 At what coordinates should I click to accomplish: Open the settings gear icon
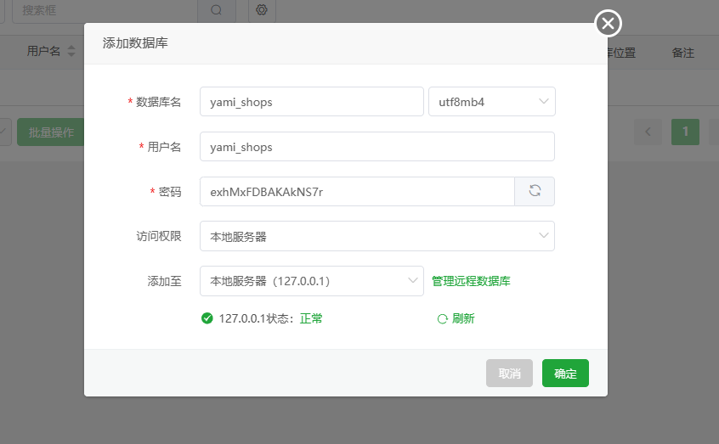click(x=262, y=10)
